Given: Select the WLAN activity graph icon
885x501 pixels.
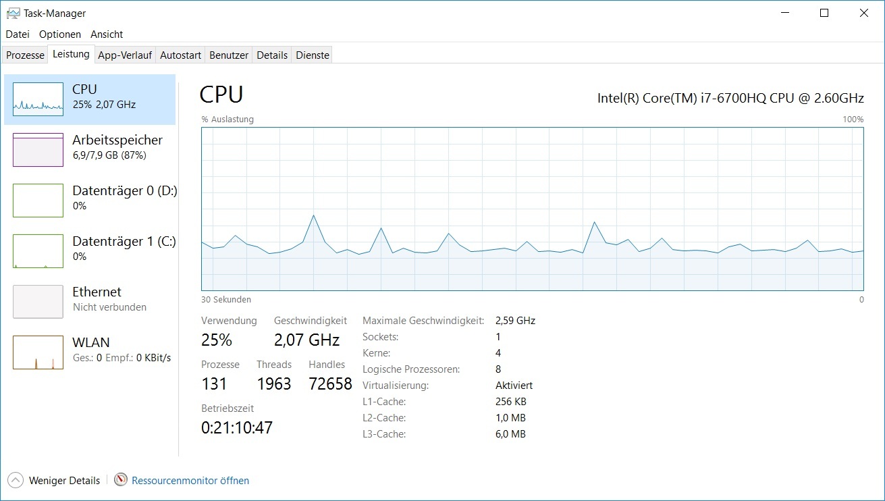Looking at the screenshot, I should (x=38, y=352).
